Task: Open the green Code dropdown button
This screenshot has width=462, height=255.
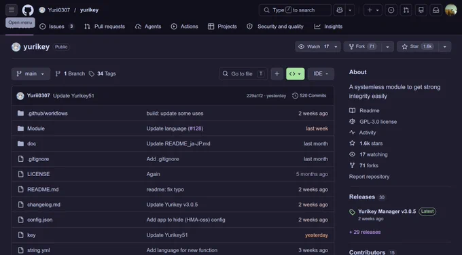Action: coord(296,73)
